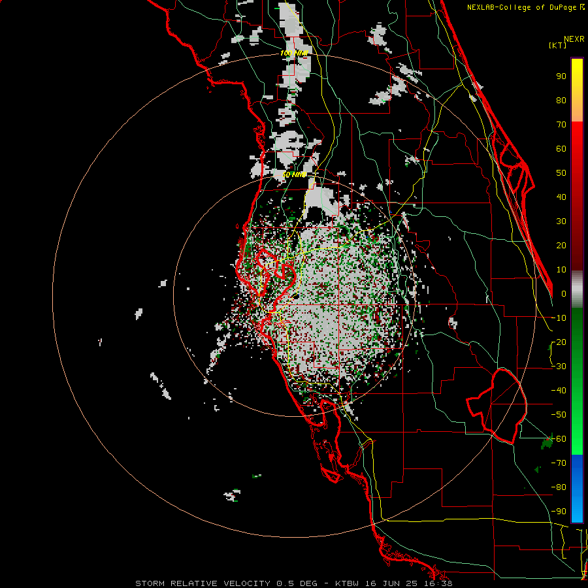Click the 16:38 timestamp in caption
The image size is (588, 588).
pyautogui.click(x=440, y=583)
